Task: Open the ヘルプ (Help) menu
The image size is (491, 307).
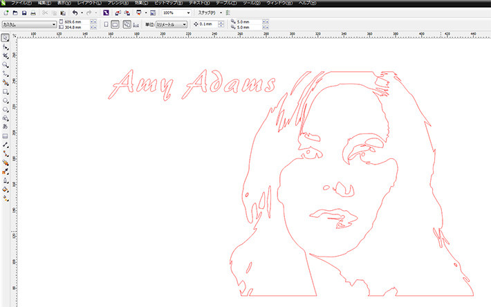Action: 308,3
